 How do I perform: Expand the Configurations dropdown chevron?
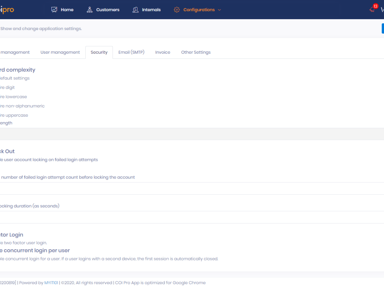click(219, 10)
